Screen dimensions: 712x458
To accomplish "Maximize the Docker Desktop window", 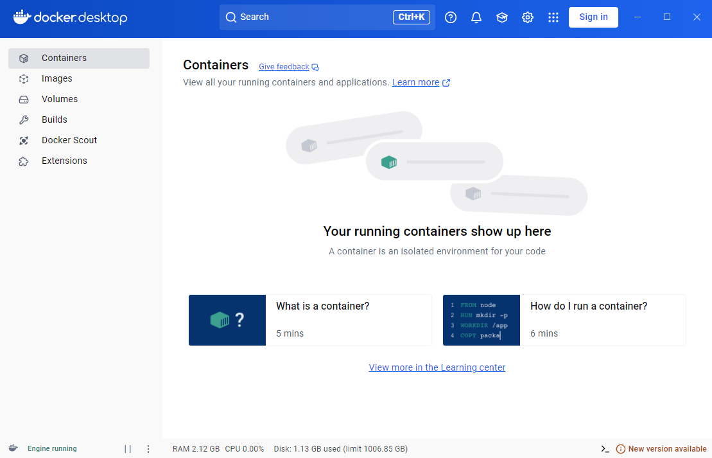I will [667, 17].
